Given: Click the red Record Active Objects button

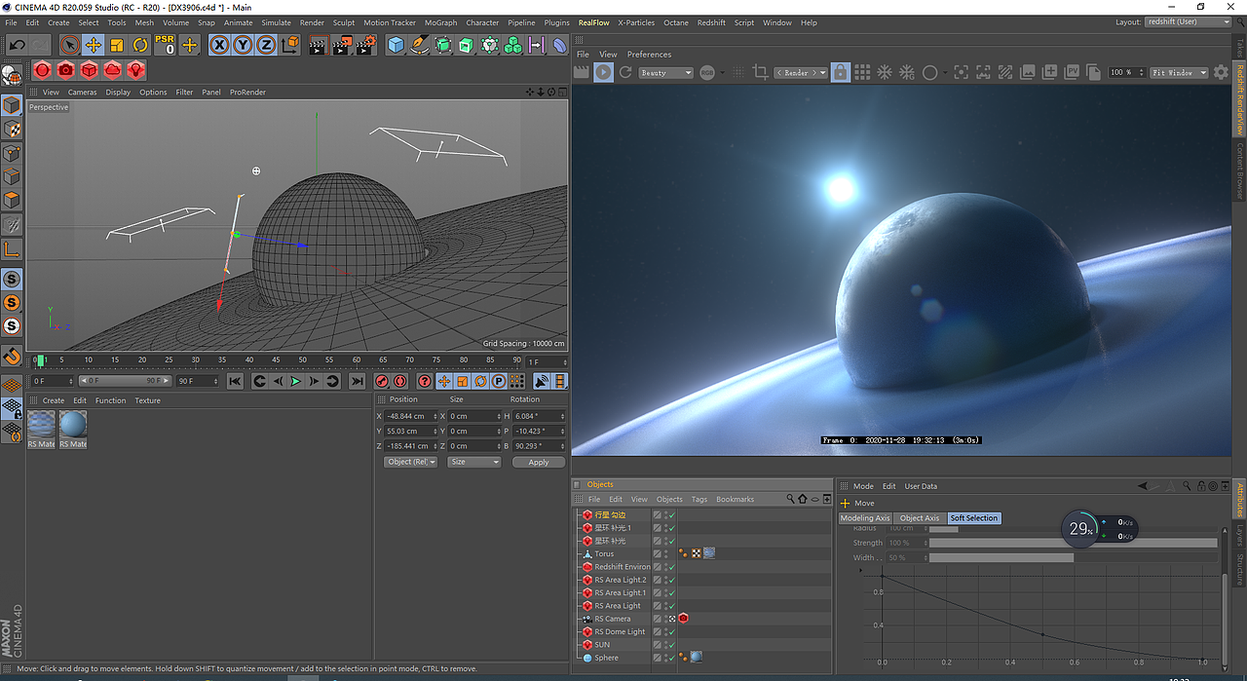Looking at the screenshot, I should (382, 381).
